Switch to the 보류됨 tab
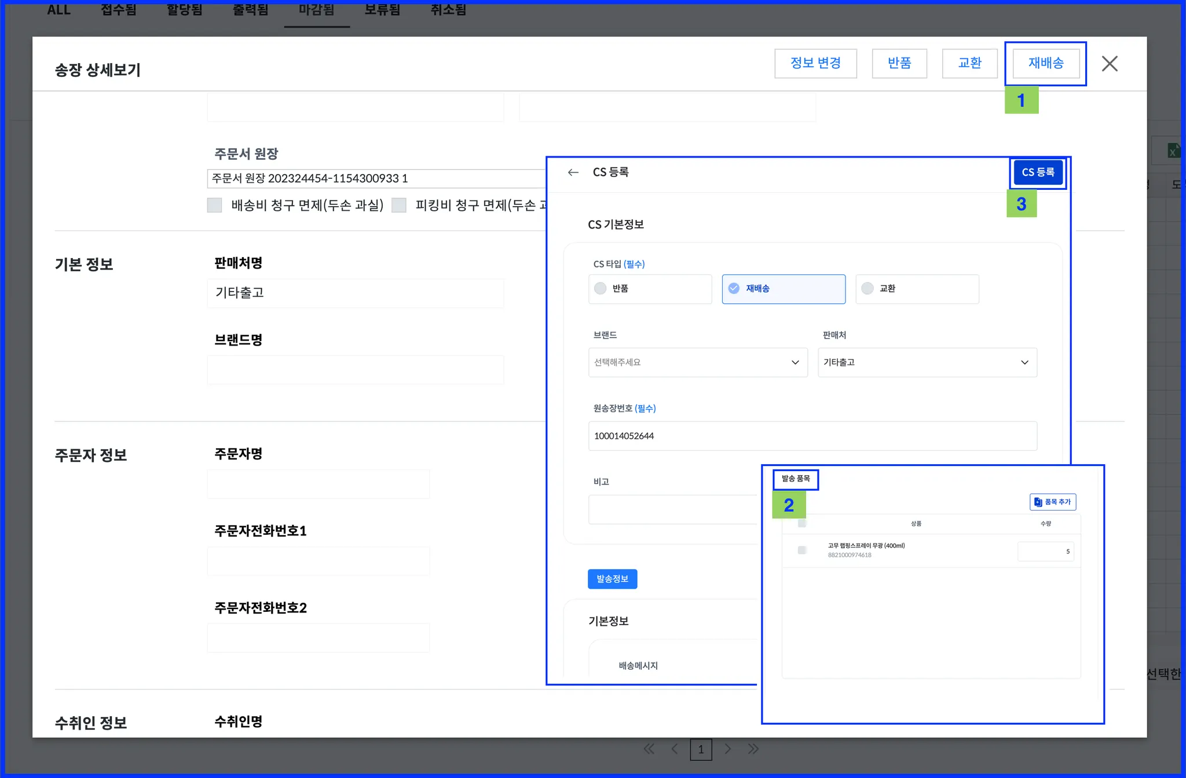This screenshot has width=1186, height=778. [x=382, y=10]
